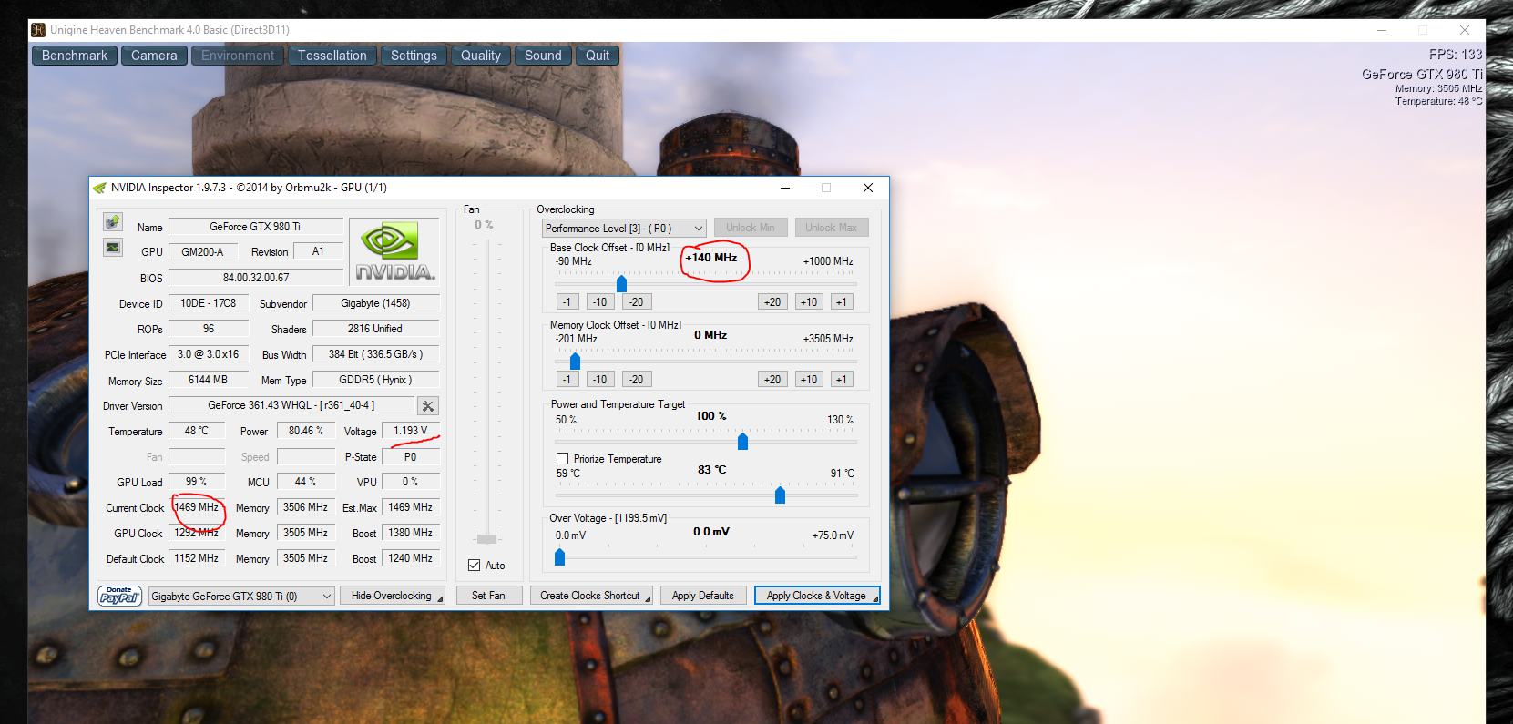The width and height of the screenshot is (1513, 724).
Task: Click the Memory Size value 6144 MB
Action: 209,380
